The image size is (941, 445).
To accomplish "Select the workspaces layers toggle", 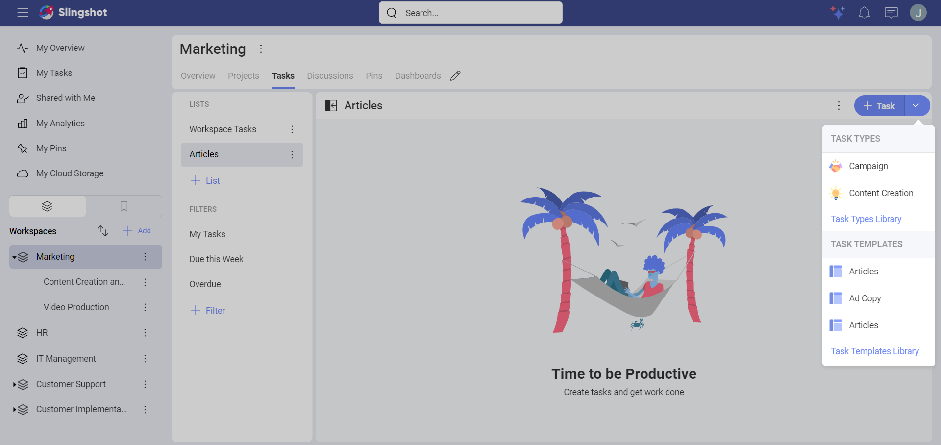I will point(48,206).
